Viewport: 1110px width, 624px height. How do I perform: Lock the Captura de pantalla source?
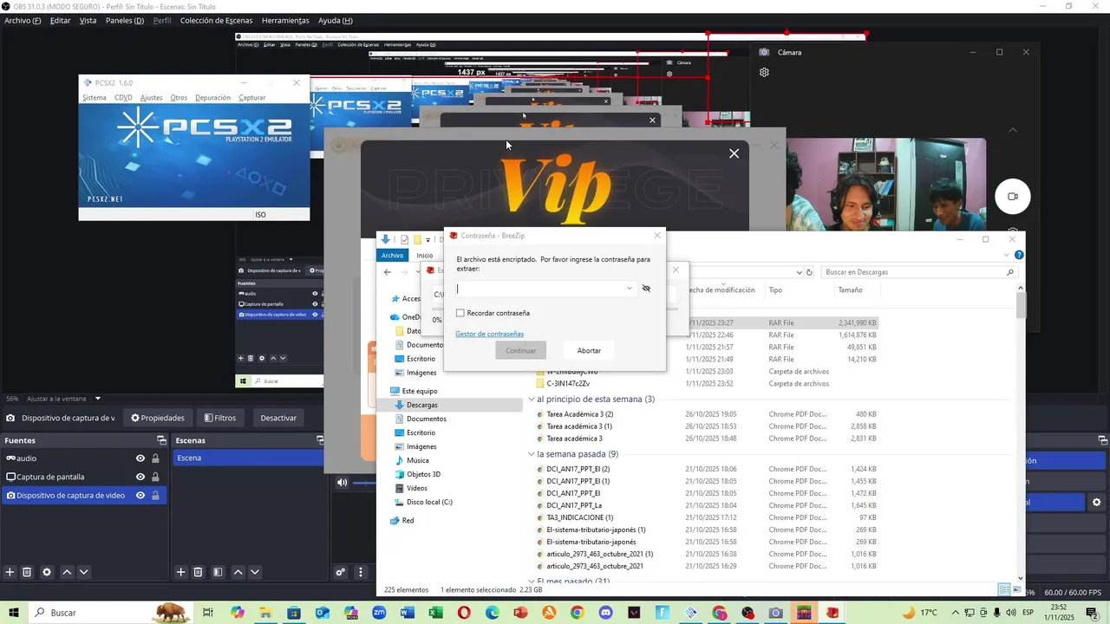pyautogui.click(x=156, y=477)
